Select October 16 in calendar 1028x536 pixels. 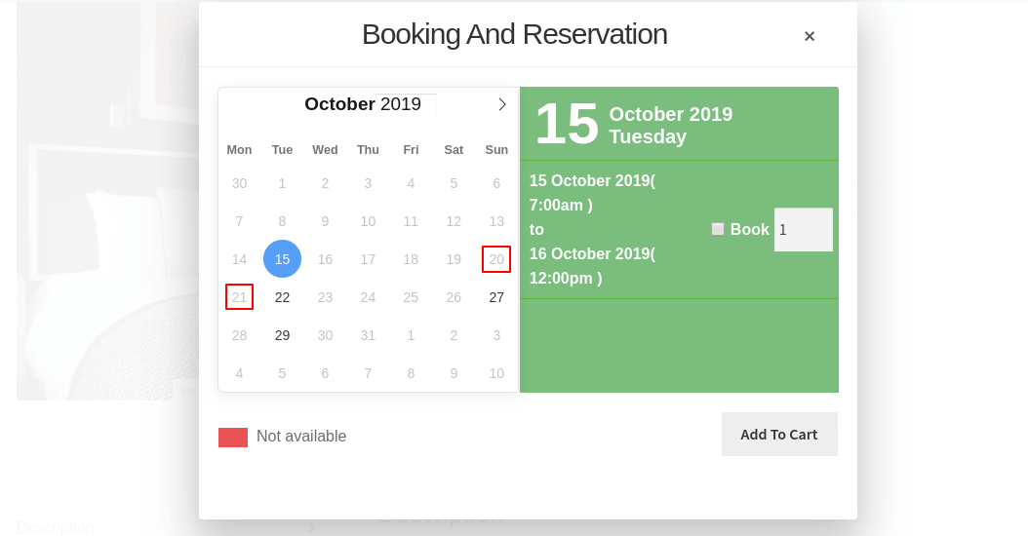325,259
